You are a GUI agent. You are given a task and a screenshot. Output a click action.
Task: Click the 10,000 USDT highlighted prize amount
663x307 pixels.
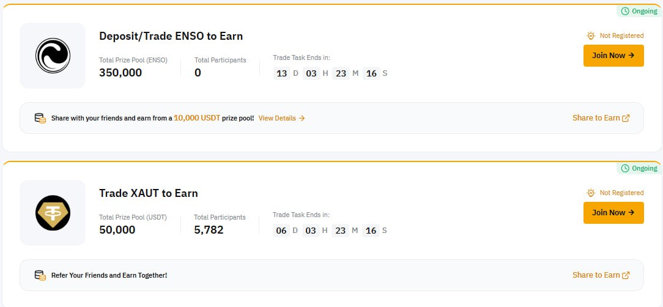click(197, 118)
